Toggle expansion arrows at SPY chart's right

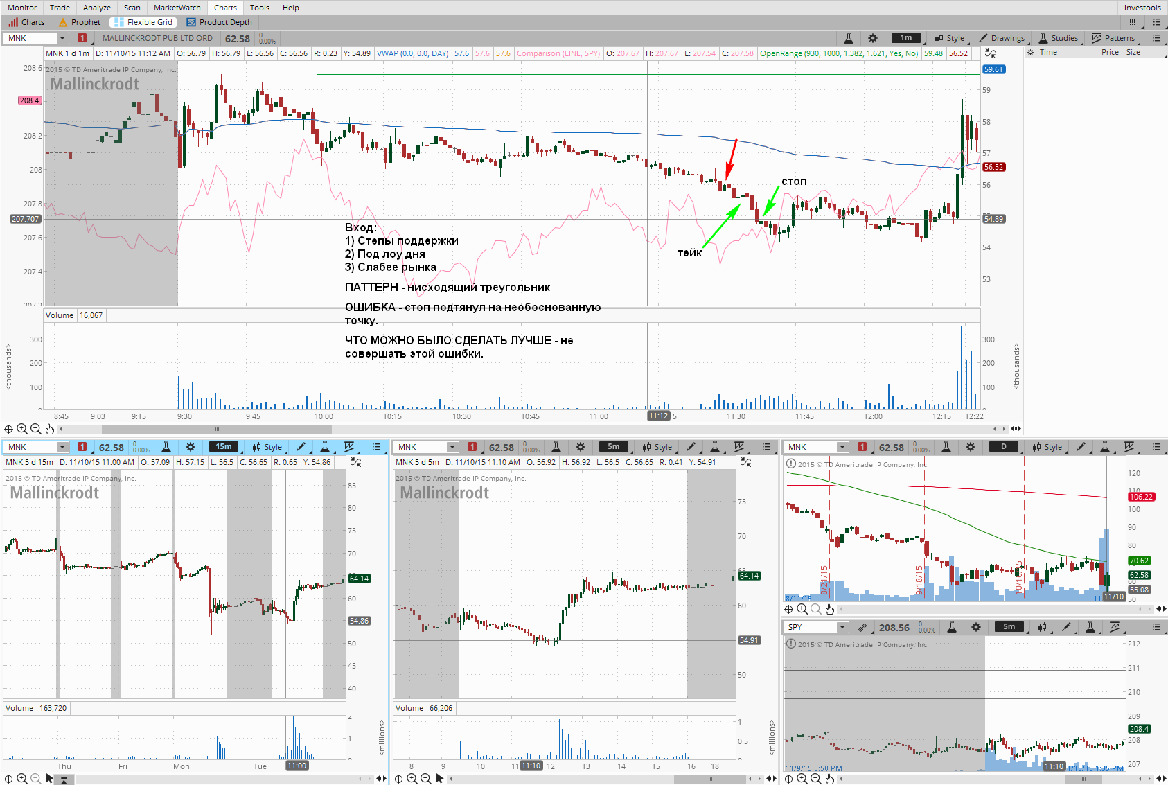coord(1161,779)
